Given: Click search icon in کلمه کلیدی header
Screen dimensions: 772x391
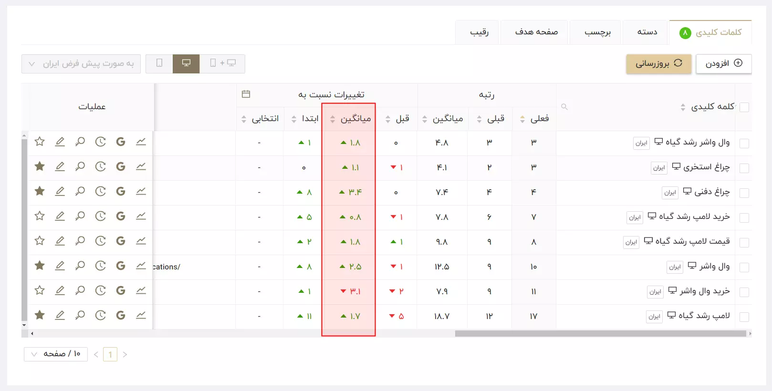Looking at the screenshot, I should click(564, 107).
